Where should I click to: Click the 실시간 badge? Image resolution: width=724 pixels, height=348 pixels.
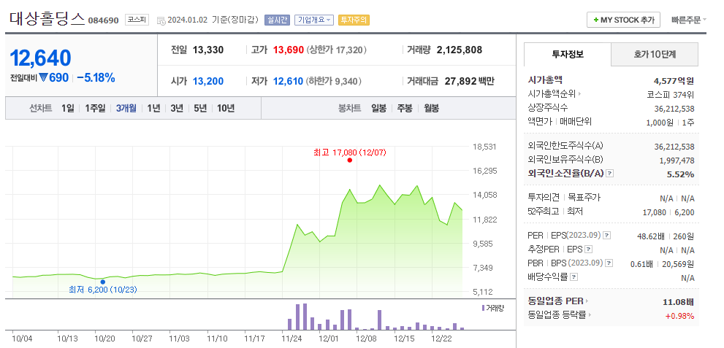coord(277,20)
